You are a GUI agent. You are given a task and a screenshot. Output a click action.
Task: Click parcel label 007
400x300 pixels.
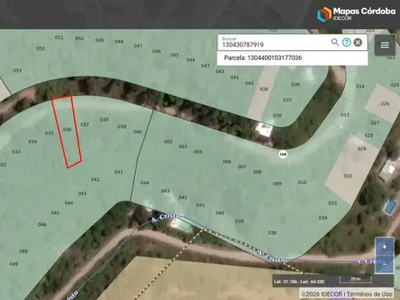242,167
